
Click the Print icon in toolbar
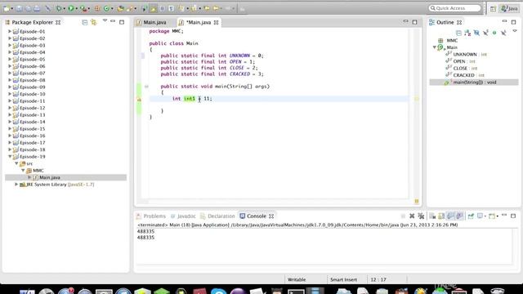pos(37,8)
